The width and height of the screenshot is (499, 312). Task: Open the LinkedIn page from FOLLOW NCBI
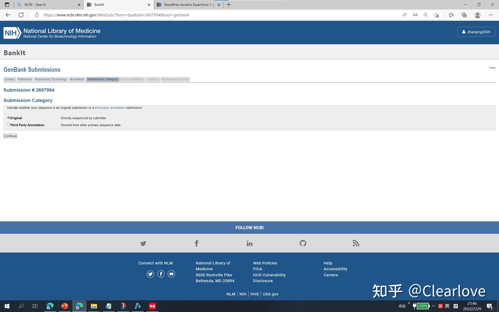pyautogui.click(x=249, y=243)
